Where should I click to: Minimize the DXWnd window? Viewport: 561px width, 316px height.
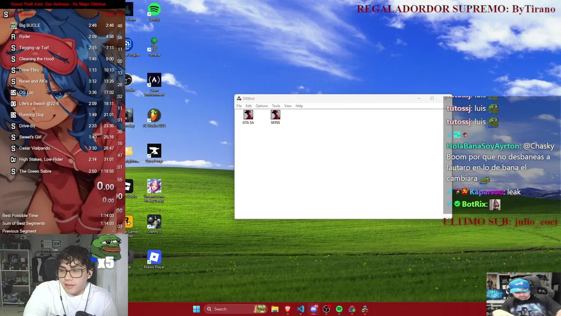(419, 98)
